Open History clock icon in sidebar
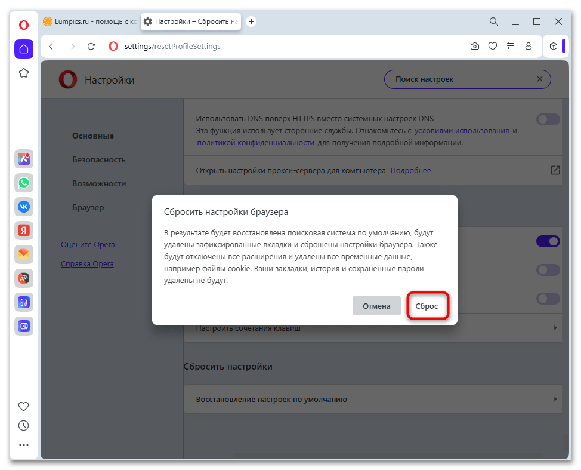 pos(24,426)
